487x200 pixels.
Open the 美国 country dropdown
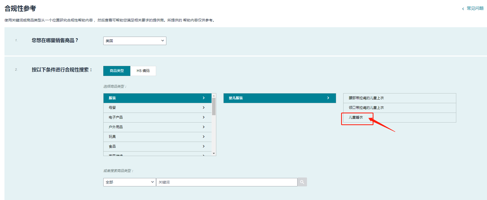click(135, 41)
